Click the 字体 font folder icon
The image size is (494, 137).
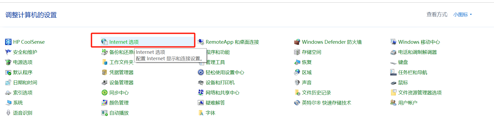(201, 113)
